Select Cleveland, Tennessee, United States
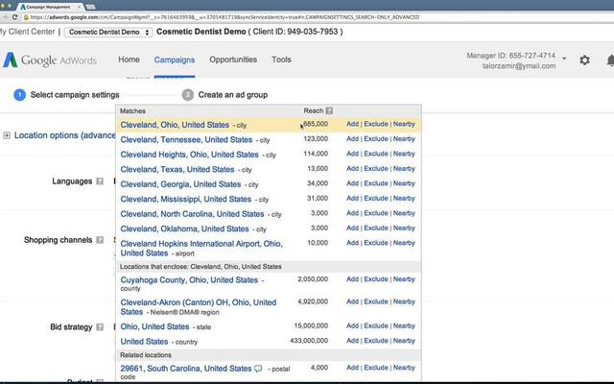Screen dimensions: 614x384 click(186, 139)
